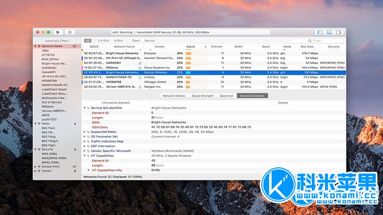The width and height of the screenshot is (383, 215).
Task: Expand the HT Capabilities Info row
Action: [89, 170]
